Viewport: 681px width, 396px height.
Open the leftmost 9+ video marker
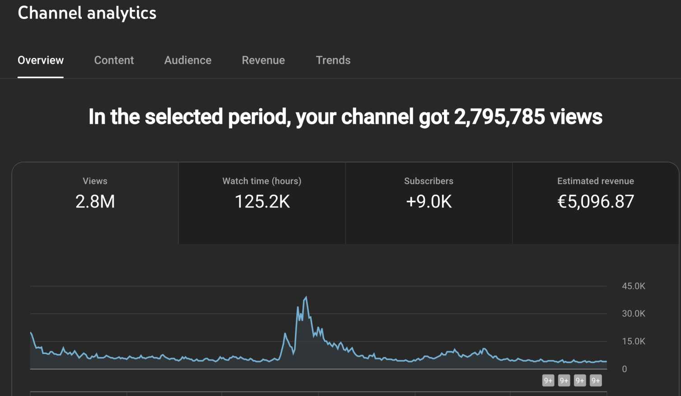click(x=548, y=381)
